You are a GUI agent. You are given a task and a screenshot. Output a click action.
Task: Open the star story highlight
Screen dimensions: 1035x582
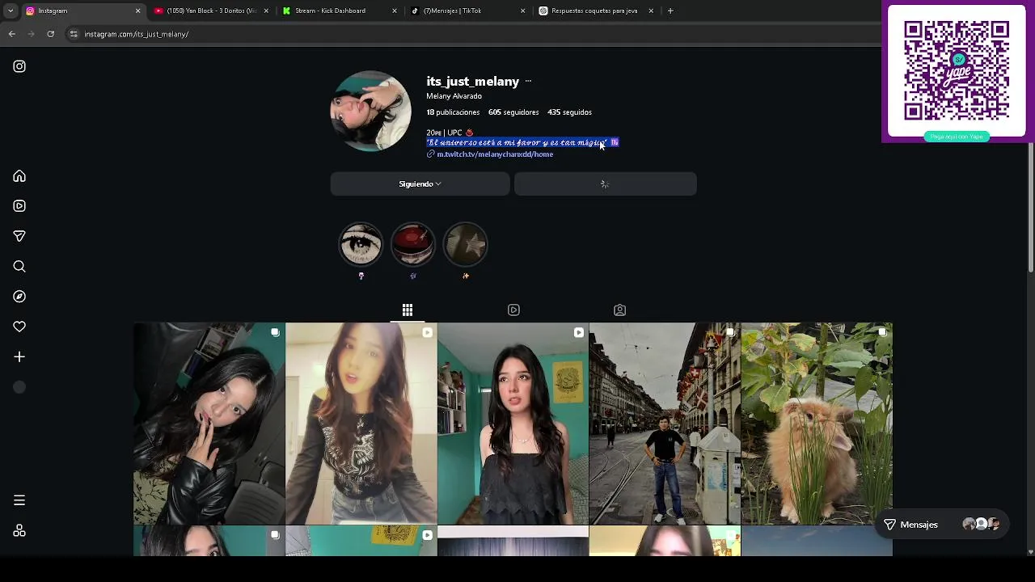pos(466,244)
